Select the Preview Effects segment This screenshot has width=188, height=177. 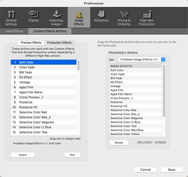[31, 43]
